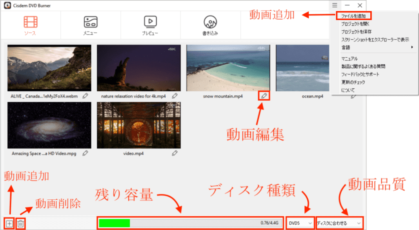Viewport: 419px width, 230px height.
Task: Click pencil icon for nature relaxation video
Action: pyautogui.click(x=175, y=96)
